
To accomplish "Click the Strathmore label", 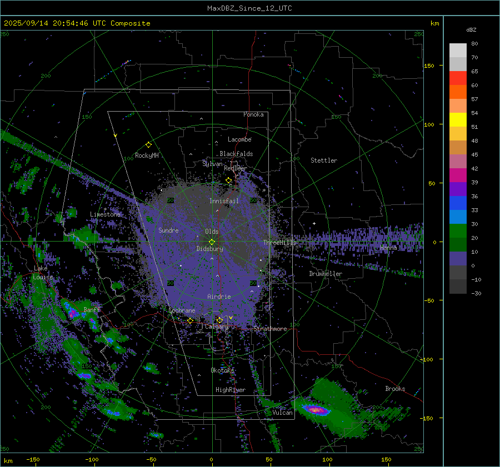I will [270, 329].
